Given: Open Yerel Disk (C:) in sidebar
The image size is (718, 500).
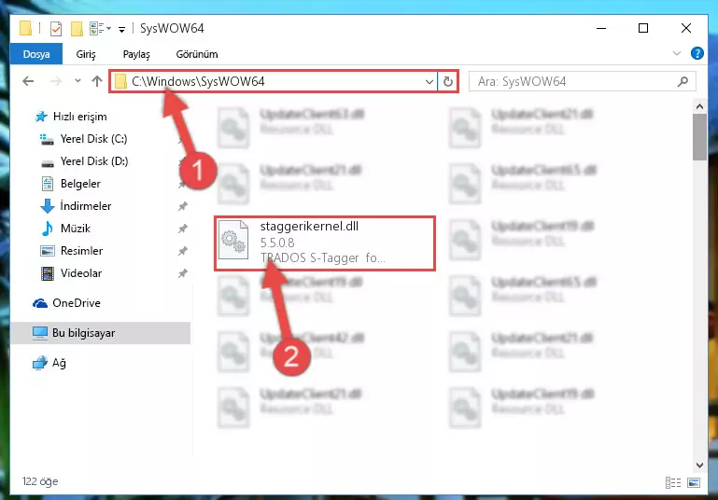Looking at the screenshot, I should (93, 139).
